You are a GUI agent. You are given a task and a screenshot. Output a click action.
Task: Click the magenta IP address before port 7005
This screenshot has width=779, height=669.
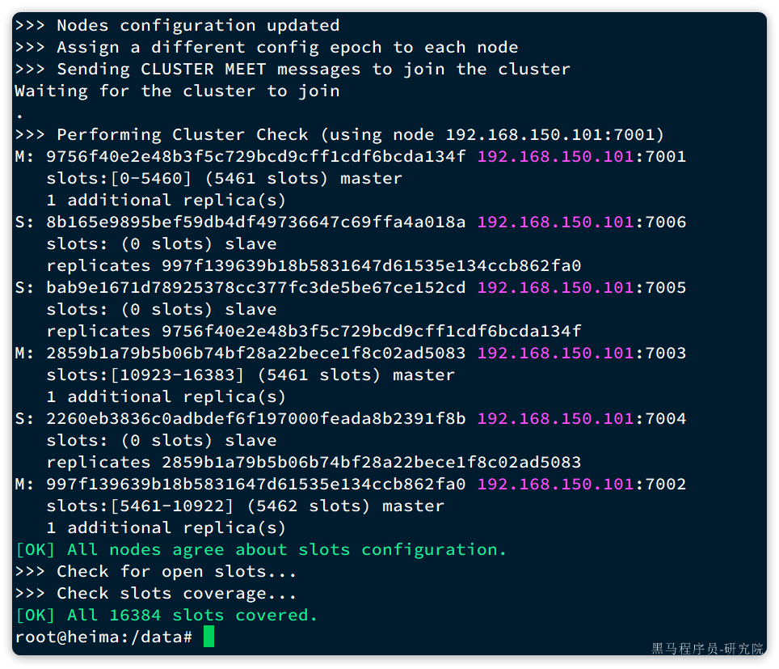555,287
